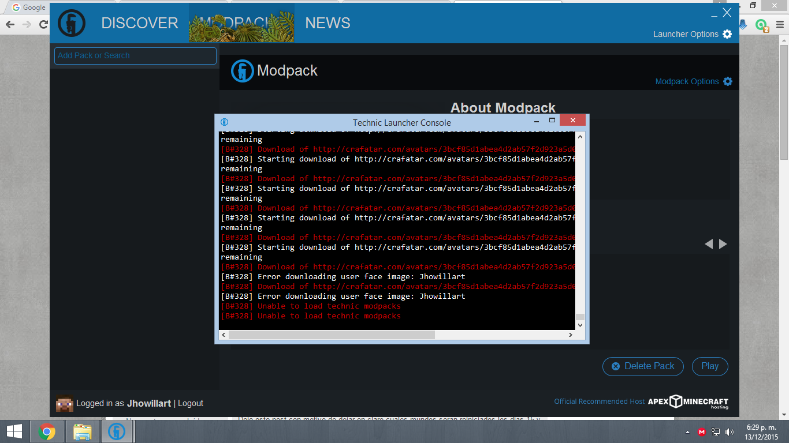Open Launcher Options gear
Viewport: 789px width, 443px height.
727,34
